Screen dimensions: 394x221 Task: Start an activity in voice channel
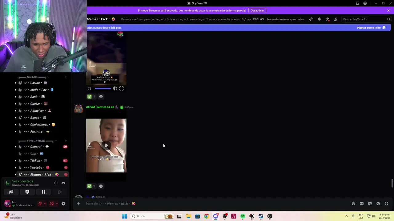(x=43, y=192)
